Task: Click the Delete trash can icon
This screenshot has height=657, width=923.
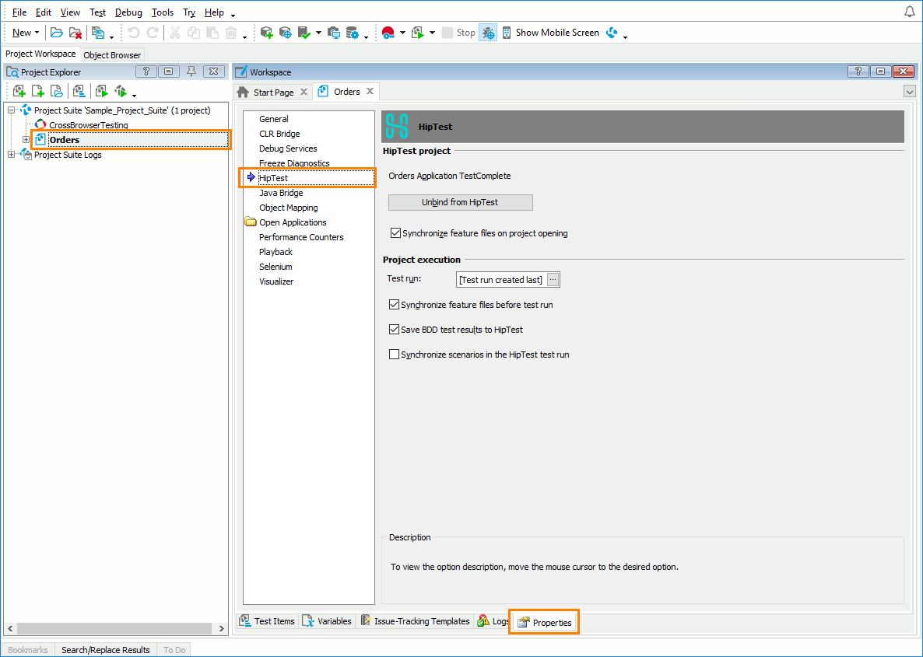Action: tap(231, 33)
